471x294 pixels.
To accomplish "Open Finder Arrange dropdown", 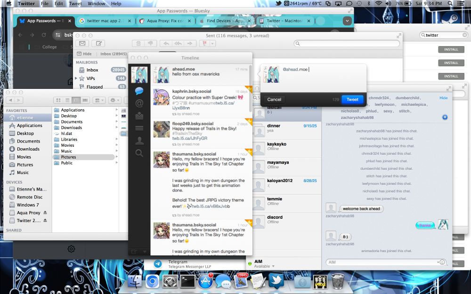I will 98,100.
